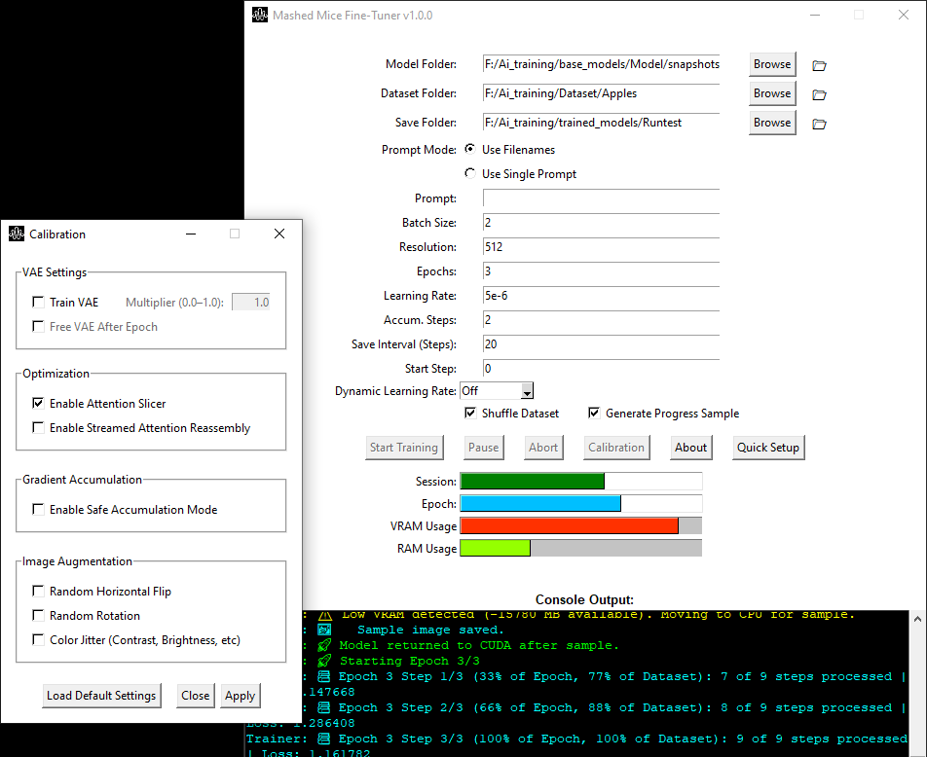This screenshot has height=757, width=927.
Task: Close the Mashed Mice Fine-Tuner window
Action: pos(904,15)
